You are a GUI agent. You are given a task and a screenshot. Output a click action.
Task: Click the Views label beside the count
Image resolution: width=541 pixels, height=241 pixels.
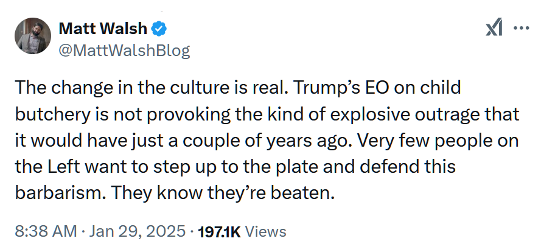[265, 231]
